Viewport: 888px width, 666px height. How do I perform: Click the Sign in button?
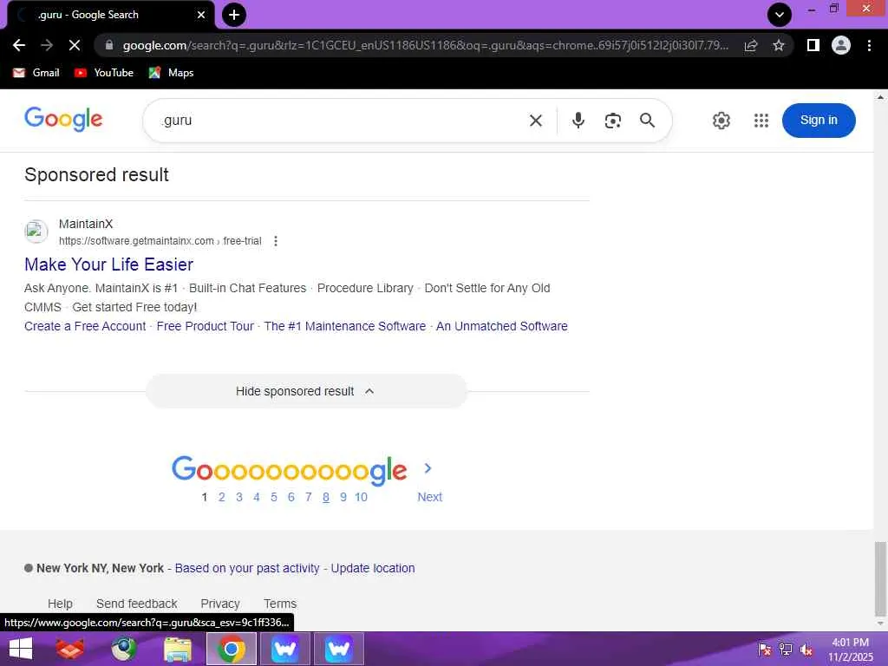(819, 120)
